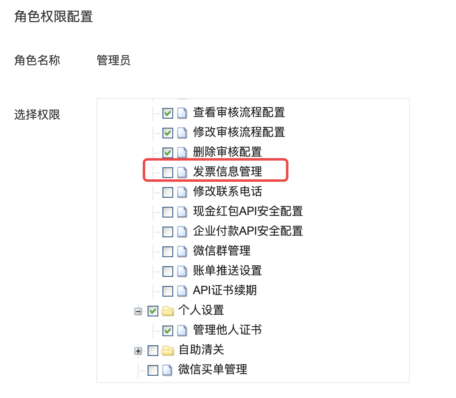This screenshot has width=456, height=398.
Task: Expand the 自助清关 tree node
Action: pyautogui.click(x=138, y=351)
